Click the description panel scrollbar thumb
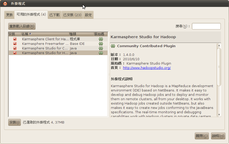The height and width of the screenshot is (144, 229). [x=219, y=67]
